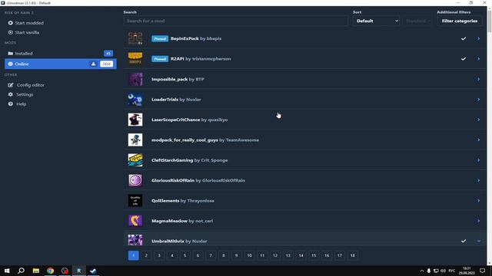Click the LoaderTrials mod icon
This screenshot has height=276, width=492.
tap(135, 100)
